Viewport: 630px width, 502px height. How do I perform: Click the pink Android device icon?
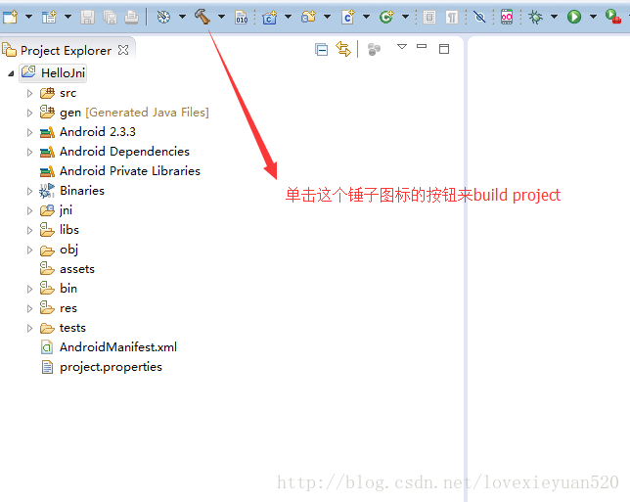click(507, 17)
